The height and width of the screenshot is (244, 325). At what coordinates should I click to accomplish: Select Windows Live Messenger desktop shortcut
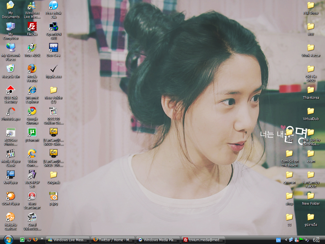(x=32, y=10)
